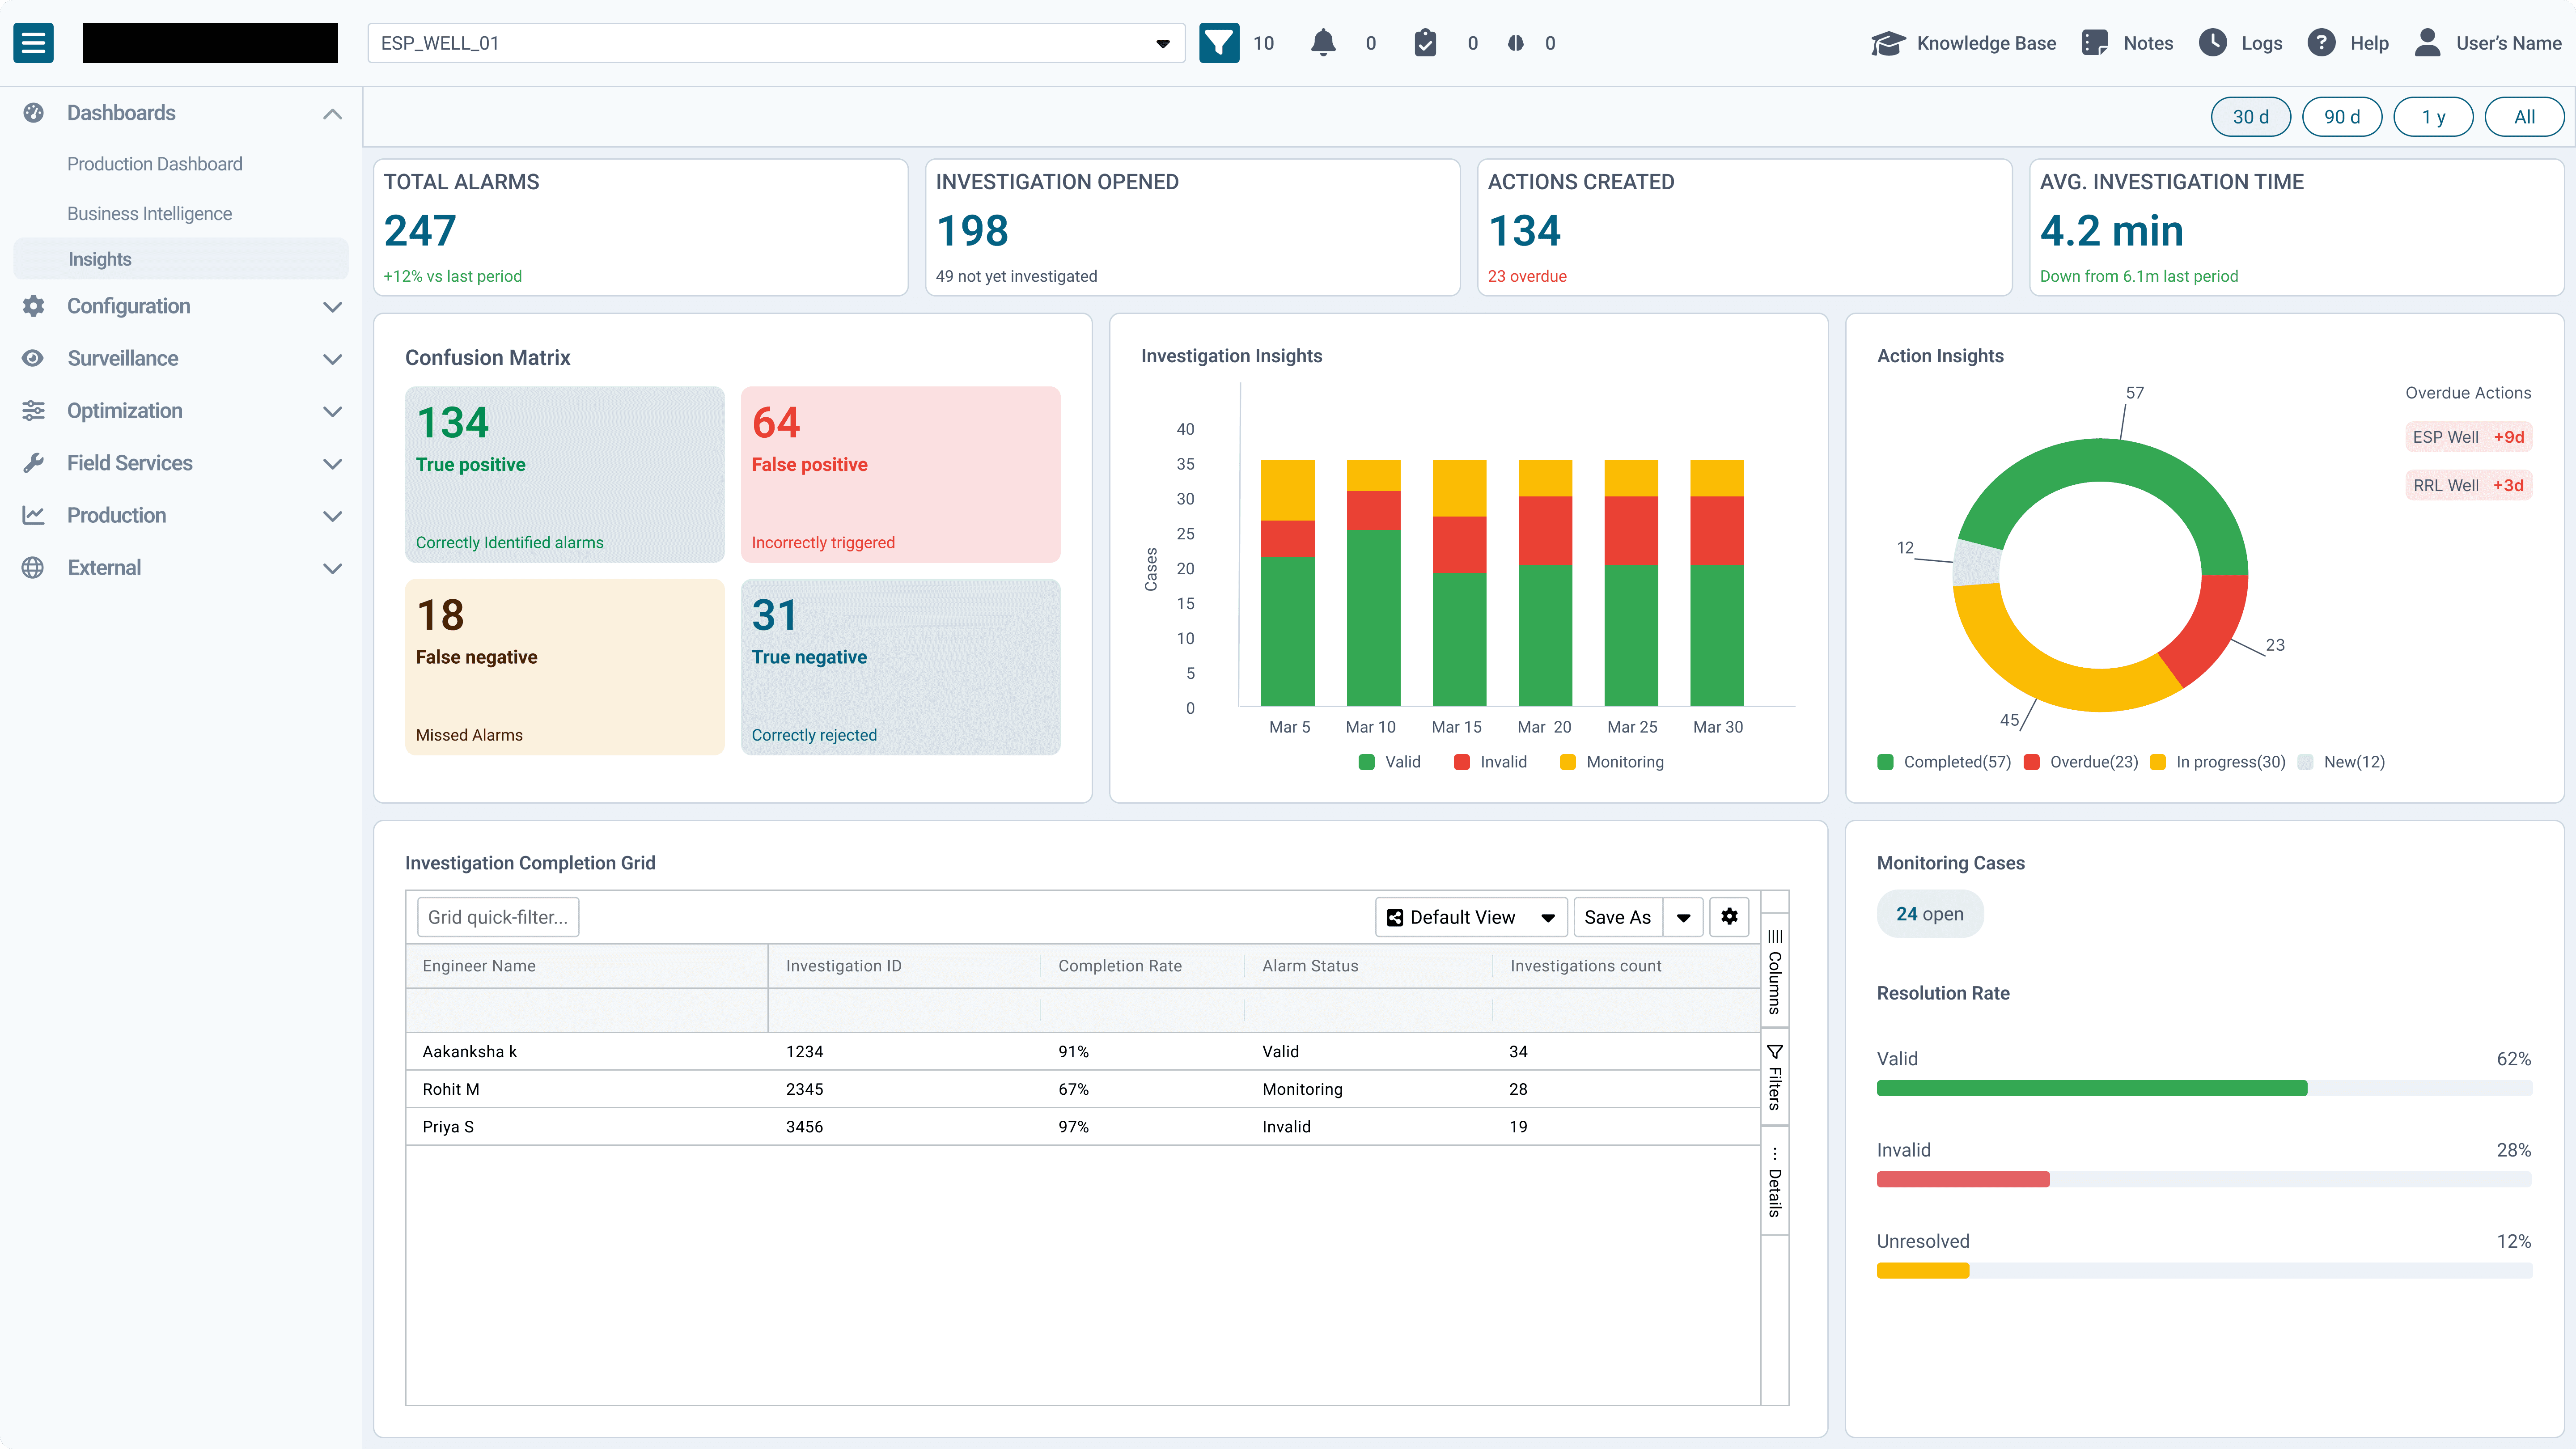Click the Save As button
Image resolution: width=2576 pixels, height=1449 pixels.
pyautogui.click(x=1617, y=917)
